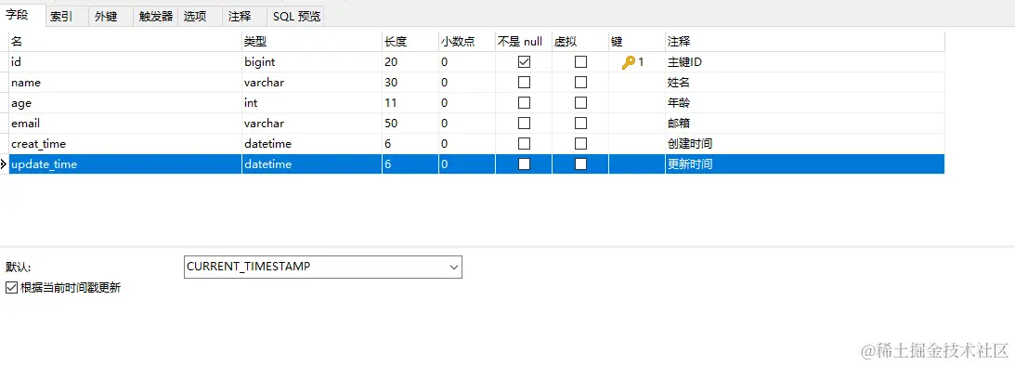1015x366 pixels.
Task: Check the virtual box for creat_time
Action: [580, 143]
